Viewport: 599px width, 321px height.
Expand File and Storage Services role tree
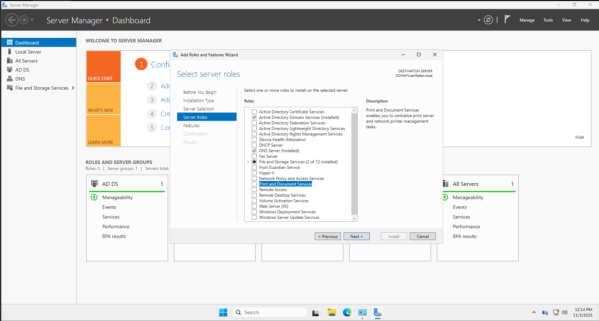pyautogui.click(x=248, y=162)
